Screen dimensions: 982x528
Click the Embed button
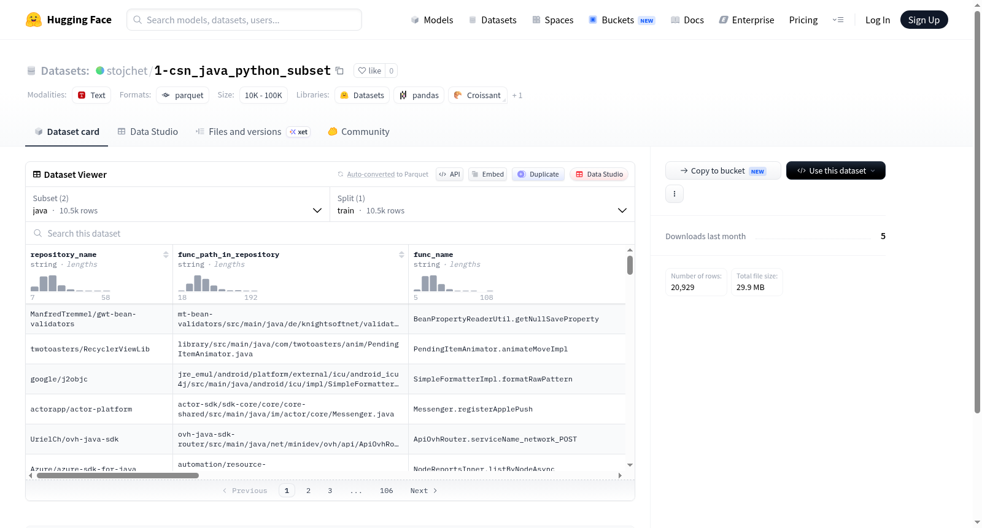click(488, 174)
